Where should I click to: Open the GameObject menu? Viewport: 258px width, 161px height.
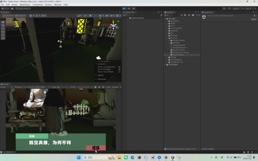point(25,4)
